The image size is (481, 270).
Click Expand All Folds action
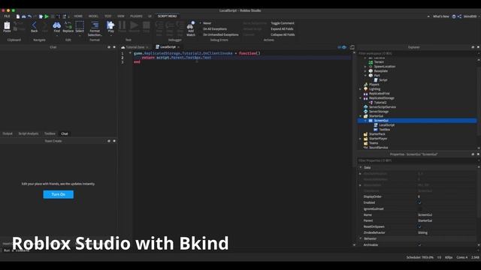(x=282, y=29)
